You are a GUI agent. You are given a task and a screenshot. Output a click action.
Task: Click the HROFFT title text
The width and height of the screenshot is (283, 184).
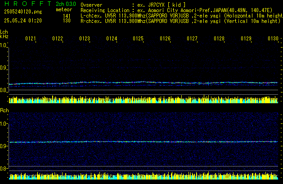[x=28, y=4]
